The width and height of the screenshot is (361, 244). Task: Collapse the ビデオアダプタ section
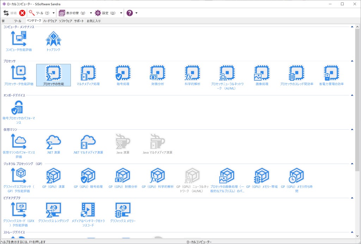tap(351, 198)
